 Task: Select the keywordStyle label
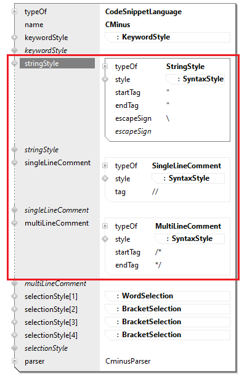(46, 38)
